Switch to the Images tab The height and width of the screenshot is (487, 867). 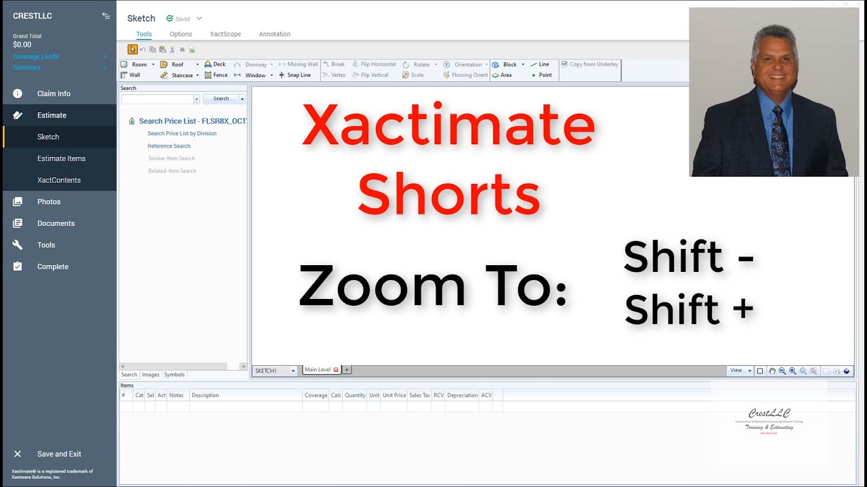tap(150, 375)
